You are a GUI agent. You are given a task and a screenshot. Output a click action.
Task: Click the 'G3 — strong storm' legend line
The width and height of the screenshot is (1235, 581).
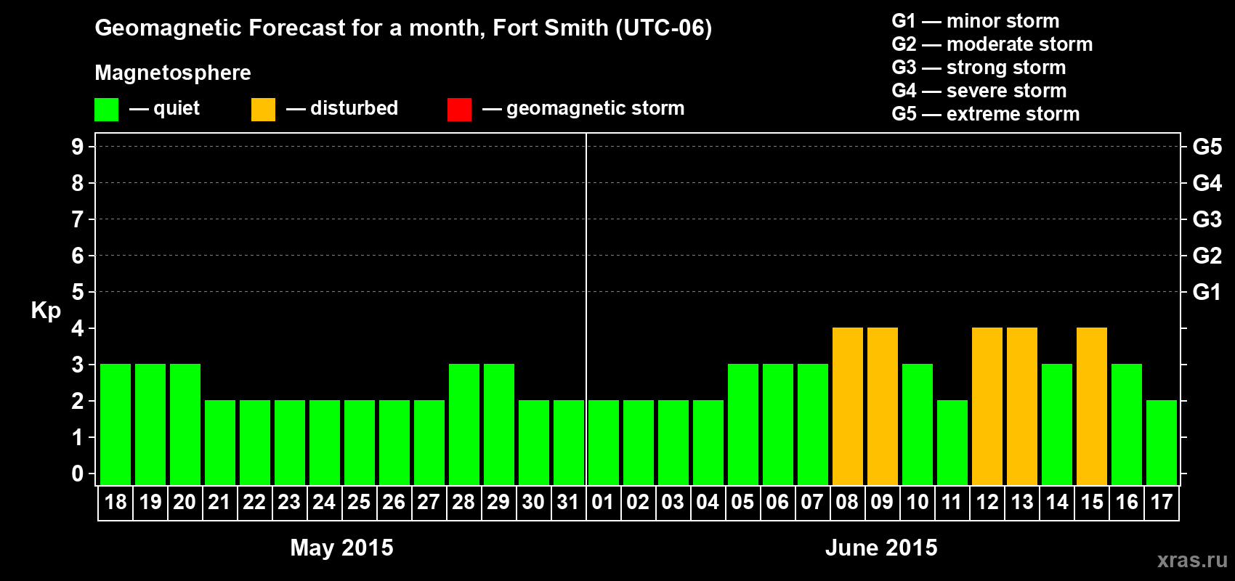pyautogui.click(x=979, y=67)
